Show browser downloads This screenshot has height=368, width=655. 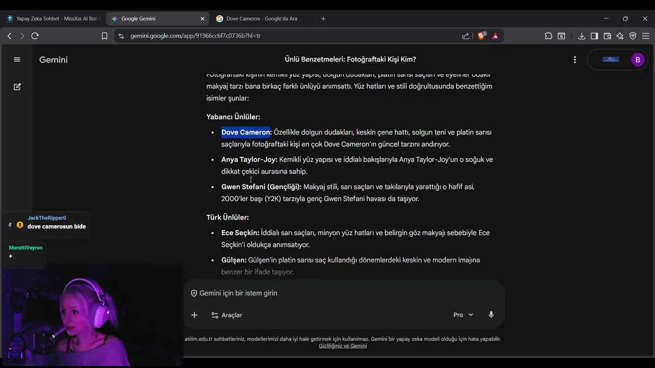point(582,36)
